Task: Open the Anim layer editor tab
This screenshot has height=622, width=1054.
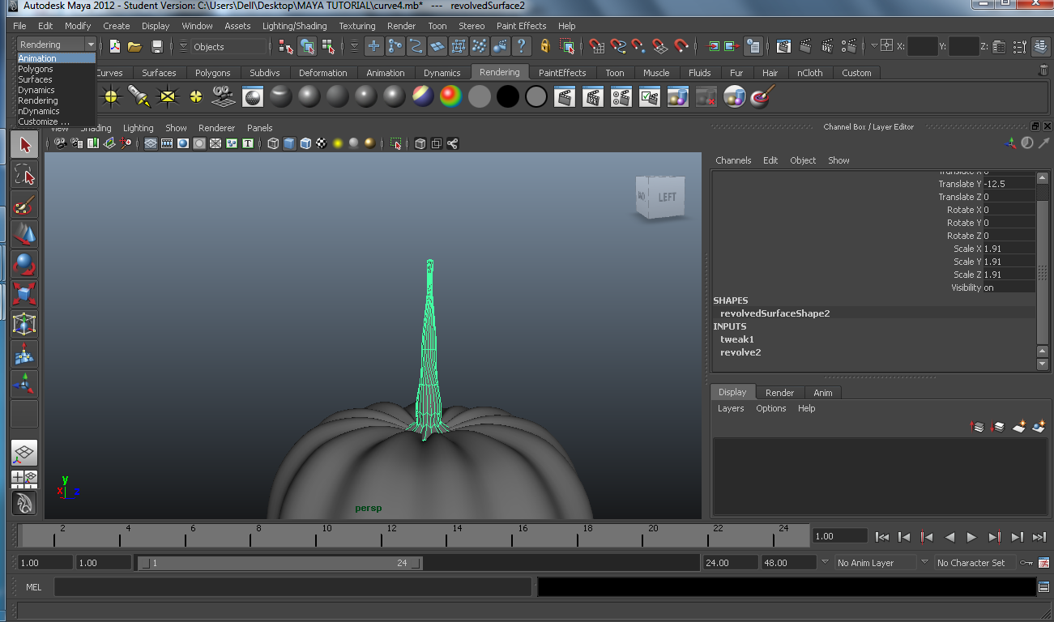Action: pos(823,393)
